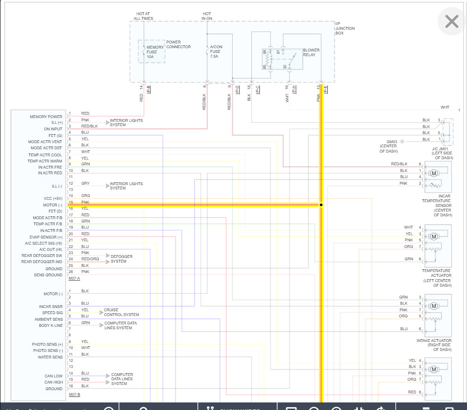Click the INCAR SNSR pin label
Image resolution: width=467 pixels, height=410 pixels.
click(x=51, y=307)
